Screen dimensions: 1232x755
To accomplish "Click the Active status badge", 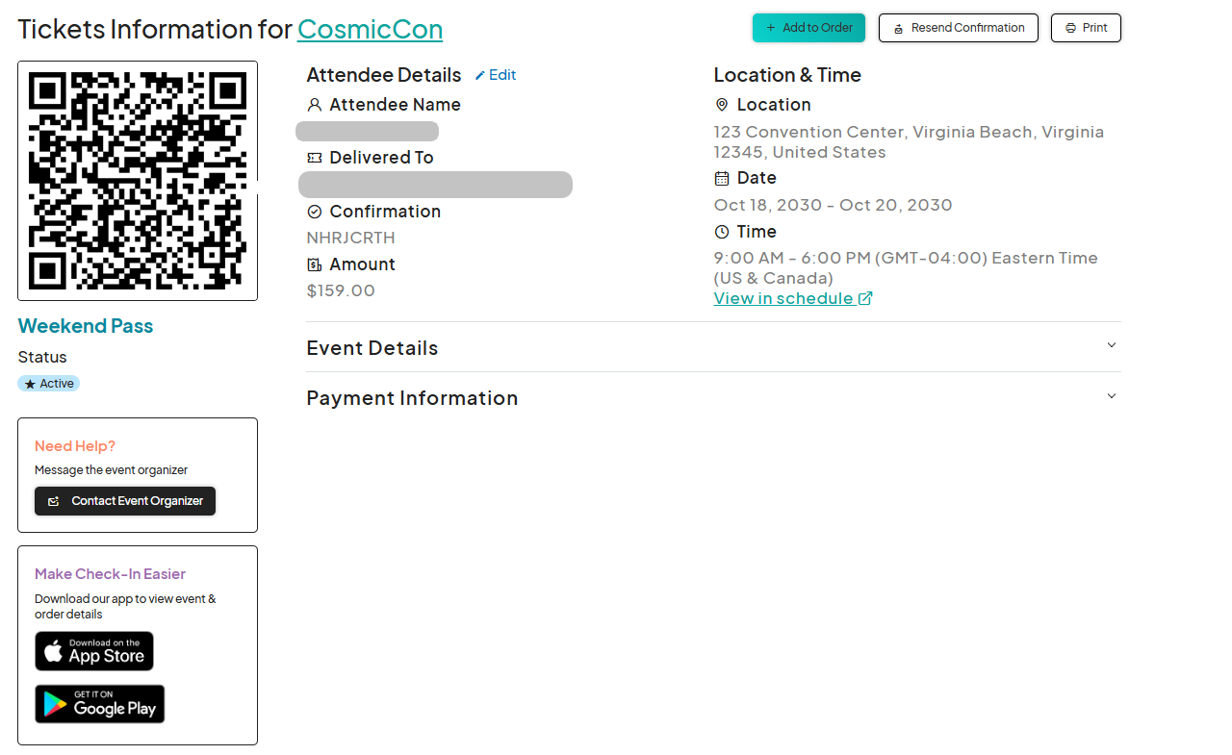I will (48, 383).
